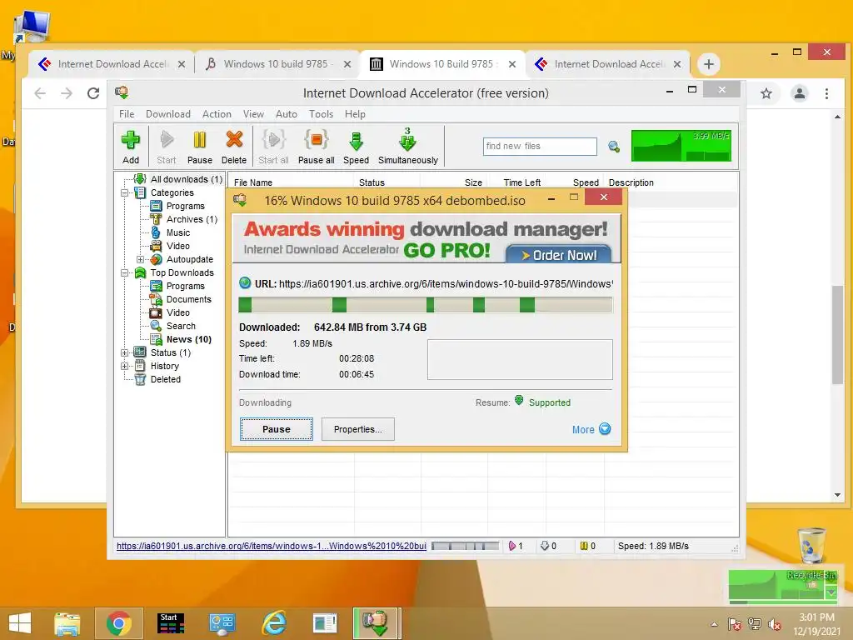
Task: Expand More details in download dialog
Action: [x=591, y=429]
